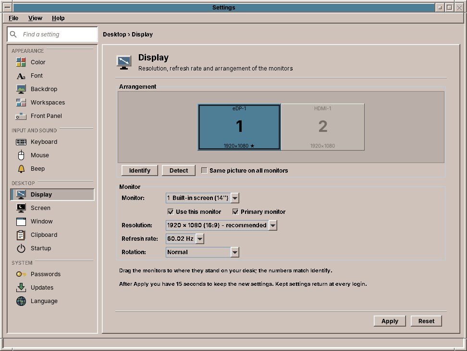The width and height of the screenshot is (467, 351).
Task: Focus the Find a setting search field
Action: click(52, 35)
